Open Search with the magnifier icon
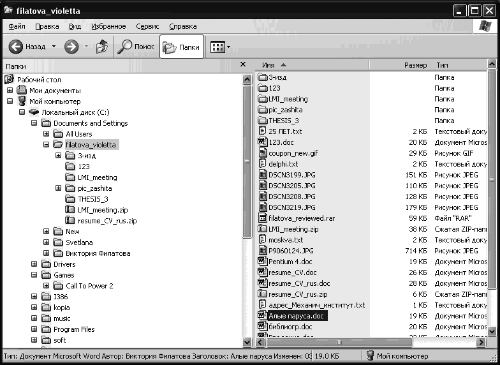Image resolution: width=500 pixels, height=365 pixels. (x=125, y=47)
